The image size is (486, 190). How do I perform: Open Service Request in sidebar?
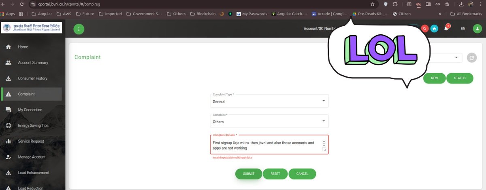pyautogui.click(x=32, y=141)
